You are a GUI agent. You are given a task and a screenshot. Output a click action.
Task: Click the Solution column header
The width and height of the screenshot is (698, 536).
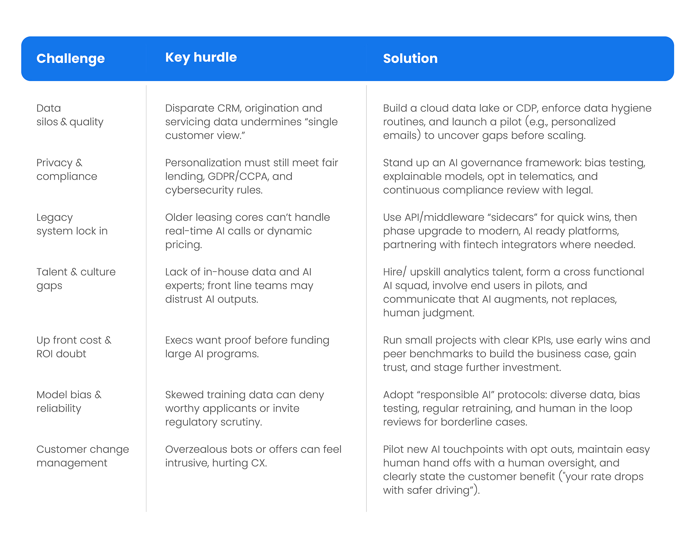point(410,59)
